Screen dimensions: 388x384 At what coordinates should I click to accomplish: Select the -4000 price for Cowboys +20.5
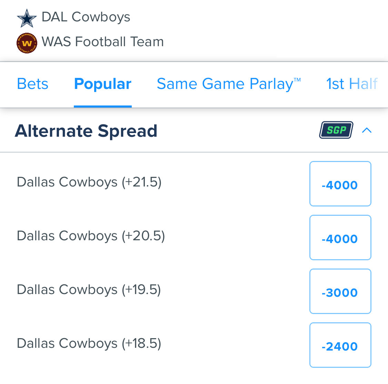tap(340, 238)
